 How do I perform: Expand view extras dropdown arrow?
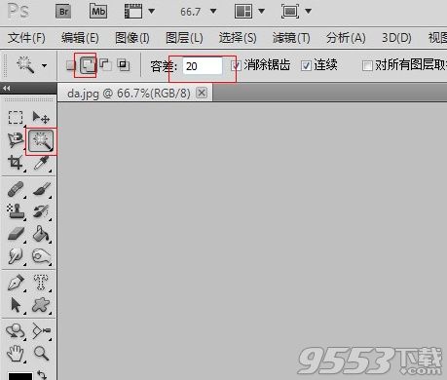point(151,12)
